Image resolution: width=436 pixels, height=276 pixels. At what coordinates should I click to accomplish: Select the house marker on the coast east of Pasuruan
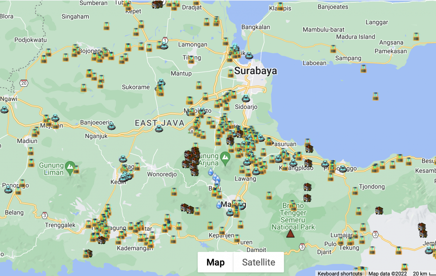[309, 148]
